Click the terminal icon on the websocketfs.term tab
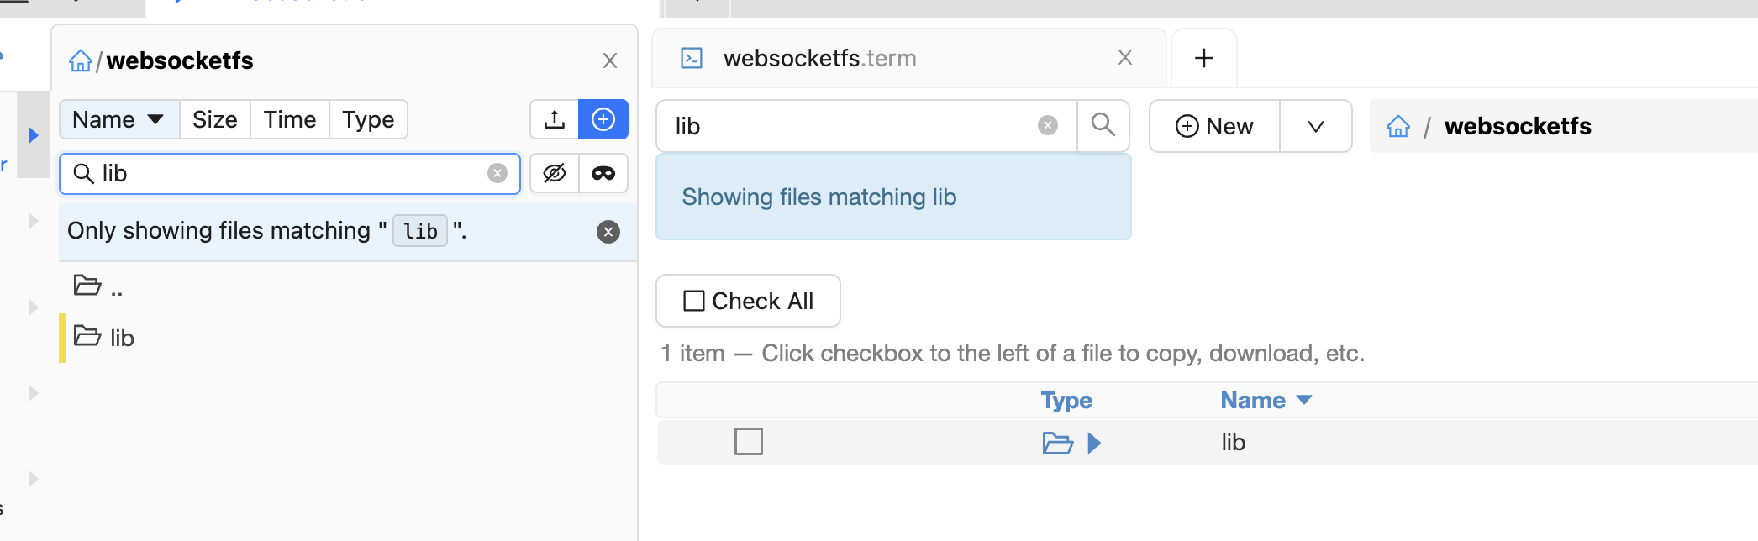The width and height of the screenshot is (1758, 541). (x=691, y=58)
